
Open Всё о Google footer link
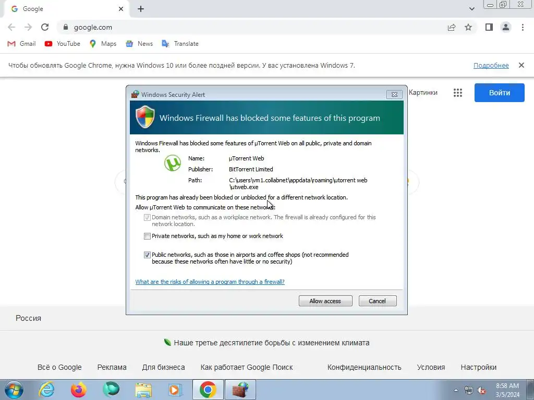59,367
